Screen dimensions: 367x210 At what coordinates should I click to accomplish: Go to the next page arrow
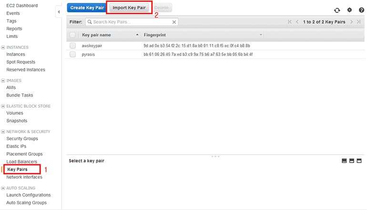coord(351,22)
